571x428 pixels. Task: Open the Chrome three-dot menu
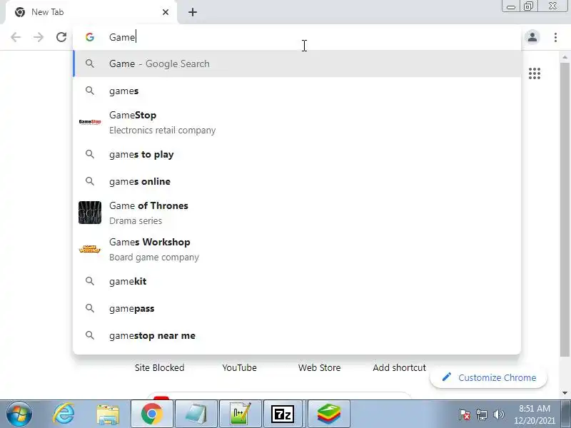coord(555,37)
